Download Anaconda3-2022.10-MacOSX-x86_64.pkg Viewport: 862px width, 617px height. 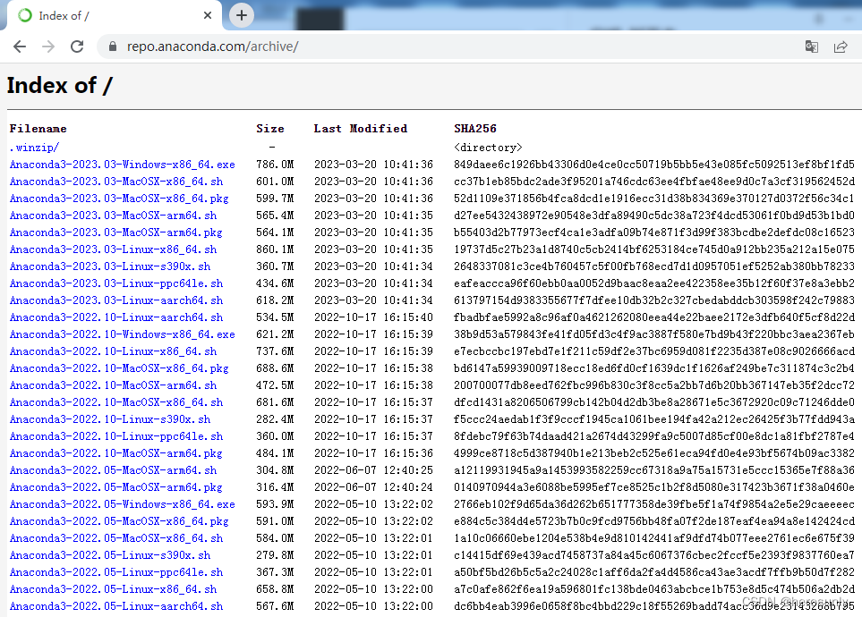tap(119, 368)
